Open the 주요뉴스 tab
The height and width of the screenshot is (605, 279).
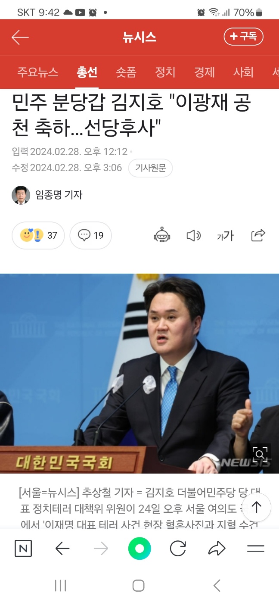pyautogui.click(x=37, y=72)
